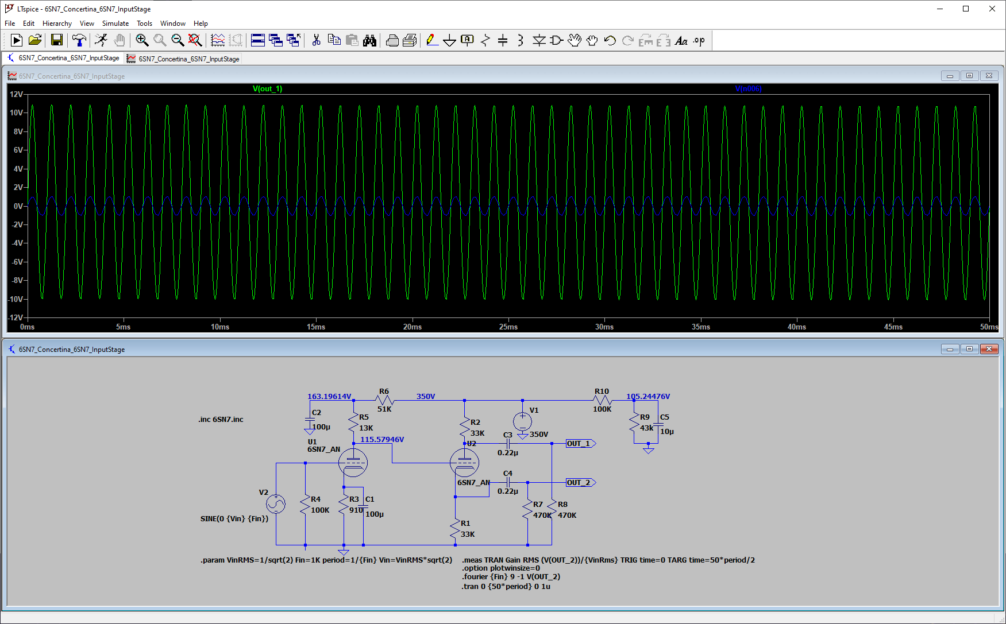This screenshot has height=624, width=1006.
Task: Open Print Setup from the toolbar
Action: pyautogui.click(x=410, y=40)
